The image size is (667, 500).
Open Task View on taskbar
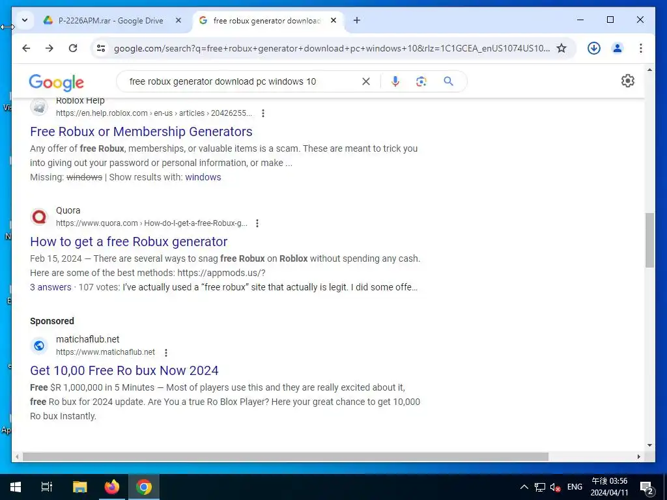pyautogui.click(x=47, y=487)
